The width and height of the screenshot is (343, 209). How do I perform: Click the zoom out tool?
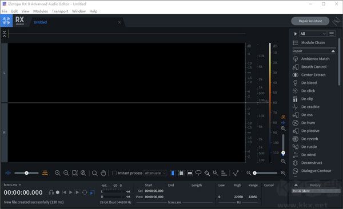tap(66, 173)
